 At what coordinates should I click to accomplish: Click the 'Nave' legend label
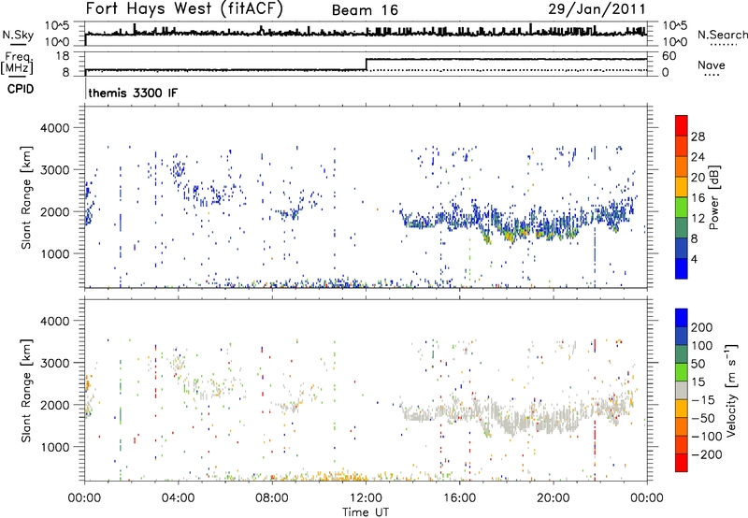pos(712,65)
